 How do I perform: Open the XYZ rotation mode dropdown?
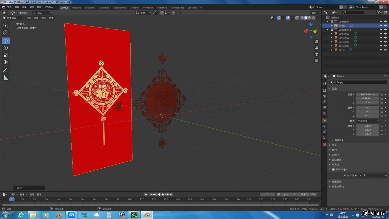pos(368,121)
